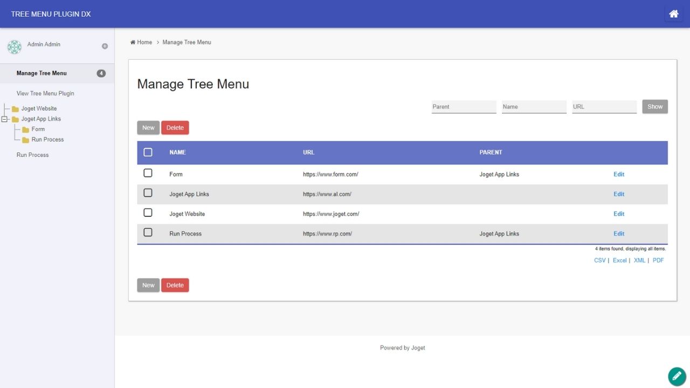Click the home icon in top bar
Viewport: 690px width, 388px height.
[x=673, y=14]
